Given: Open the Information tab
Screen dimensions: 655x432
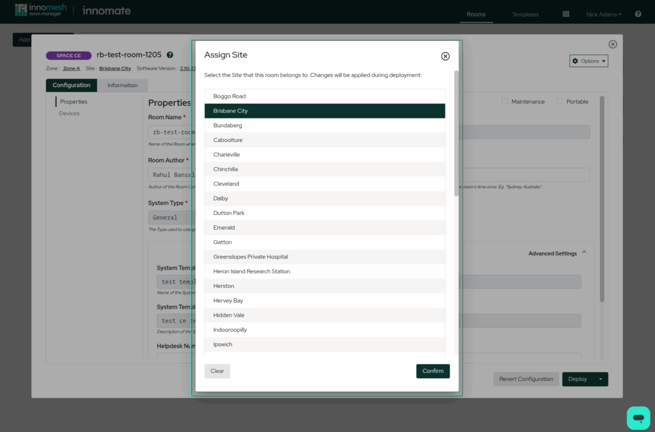Looking at the screenshot, I should click(x=122, y=85).
